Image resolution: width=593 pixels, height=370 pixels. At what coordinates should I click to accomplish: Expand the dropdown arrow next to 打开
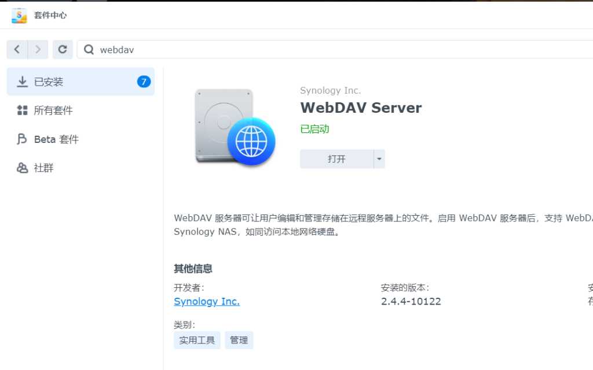tap(379, 159)
